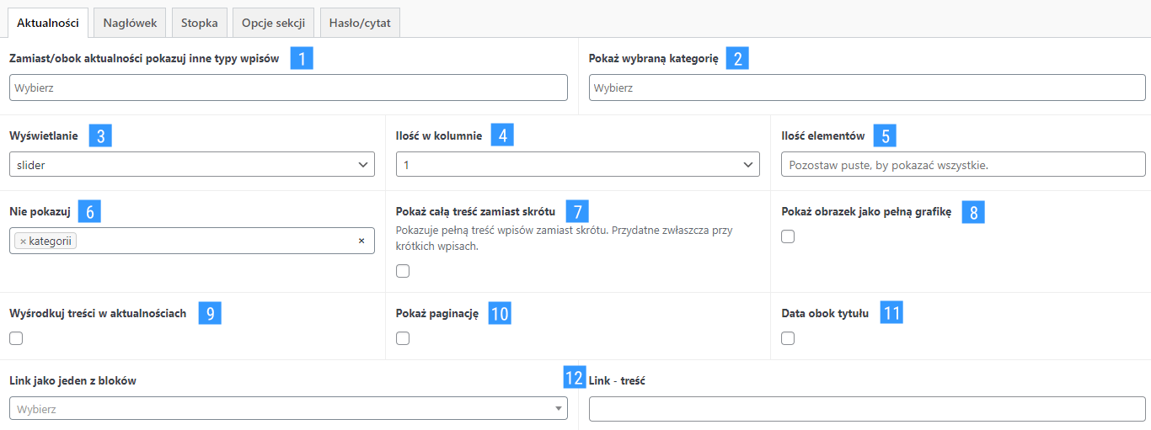Tick 'Pokaż obrazek jako pełną grafikę' checkbox
Viewport: 1151px width, 430px height.
click(x=788, y=236)
